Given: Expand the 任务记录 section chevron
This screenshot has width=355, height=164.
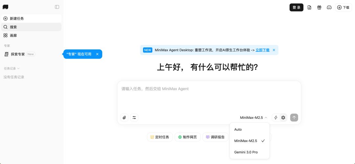Looking at the screenshot, I should pos(18,68).
